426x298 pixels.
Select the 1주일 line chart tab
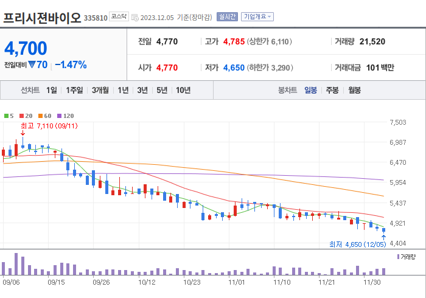[x=74, y=90]
